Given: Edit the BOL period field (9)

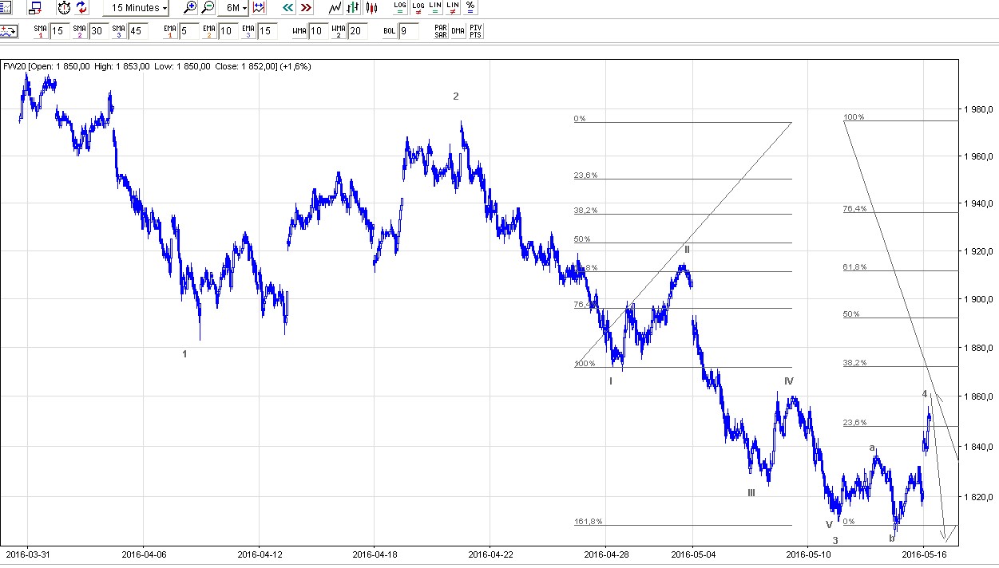Looking at the screenshot, I should (409, 32).
